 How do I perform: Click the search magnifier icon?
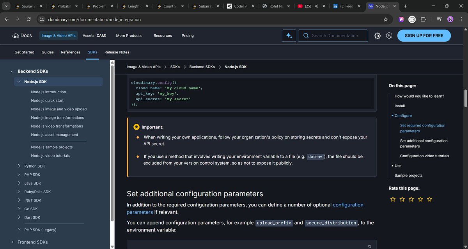[x=306, y=36]
